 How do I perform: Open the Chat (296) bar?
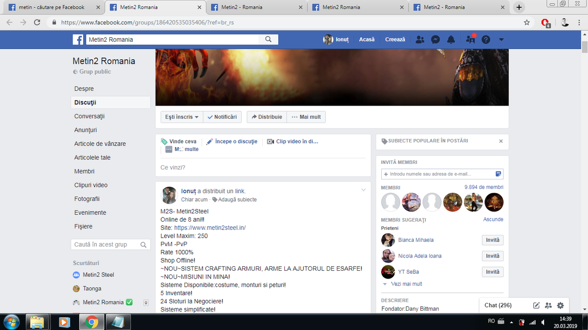click(x=498, y=305)
